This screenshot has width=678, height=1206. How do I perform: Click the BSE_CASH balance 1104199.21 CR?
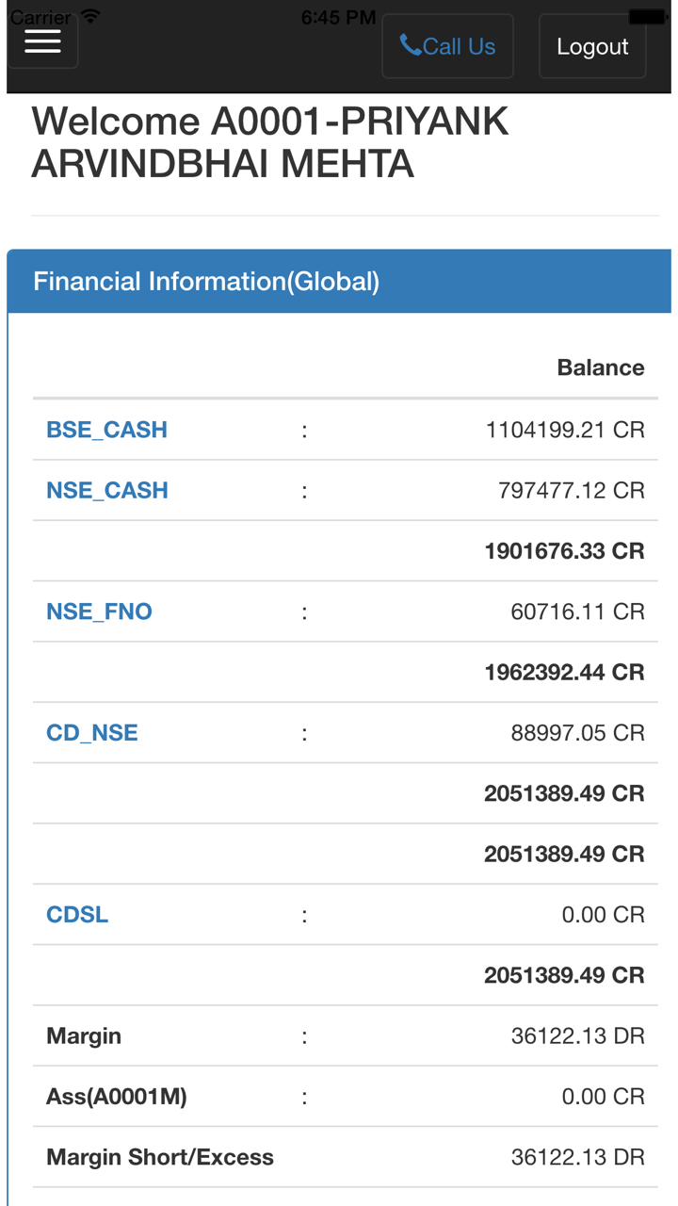pyautogui.click(x=565, y=431)
